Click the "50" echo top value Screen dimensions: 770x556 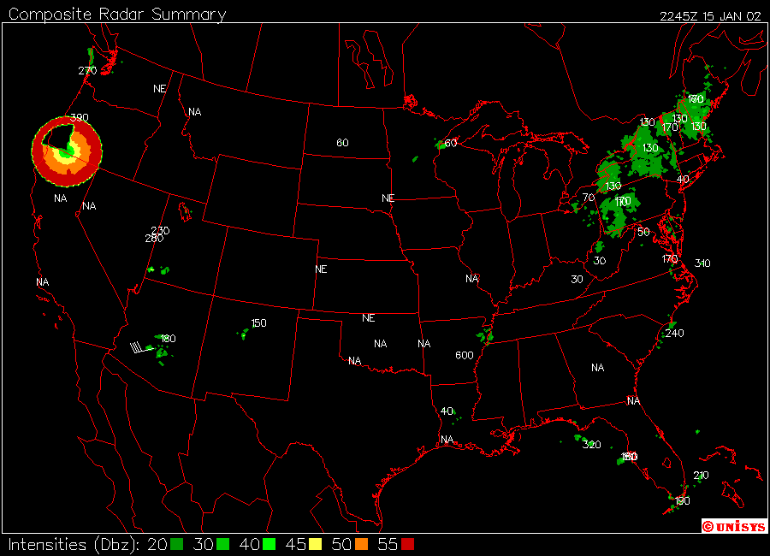(643, 232)
